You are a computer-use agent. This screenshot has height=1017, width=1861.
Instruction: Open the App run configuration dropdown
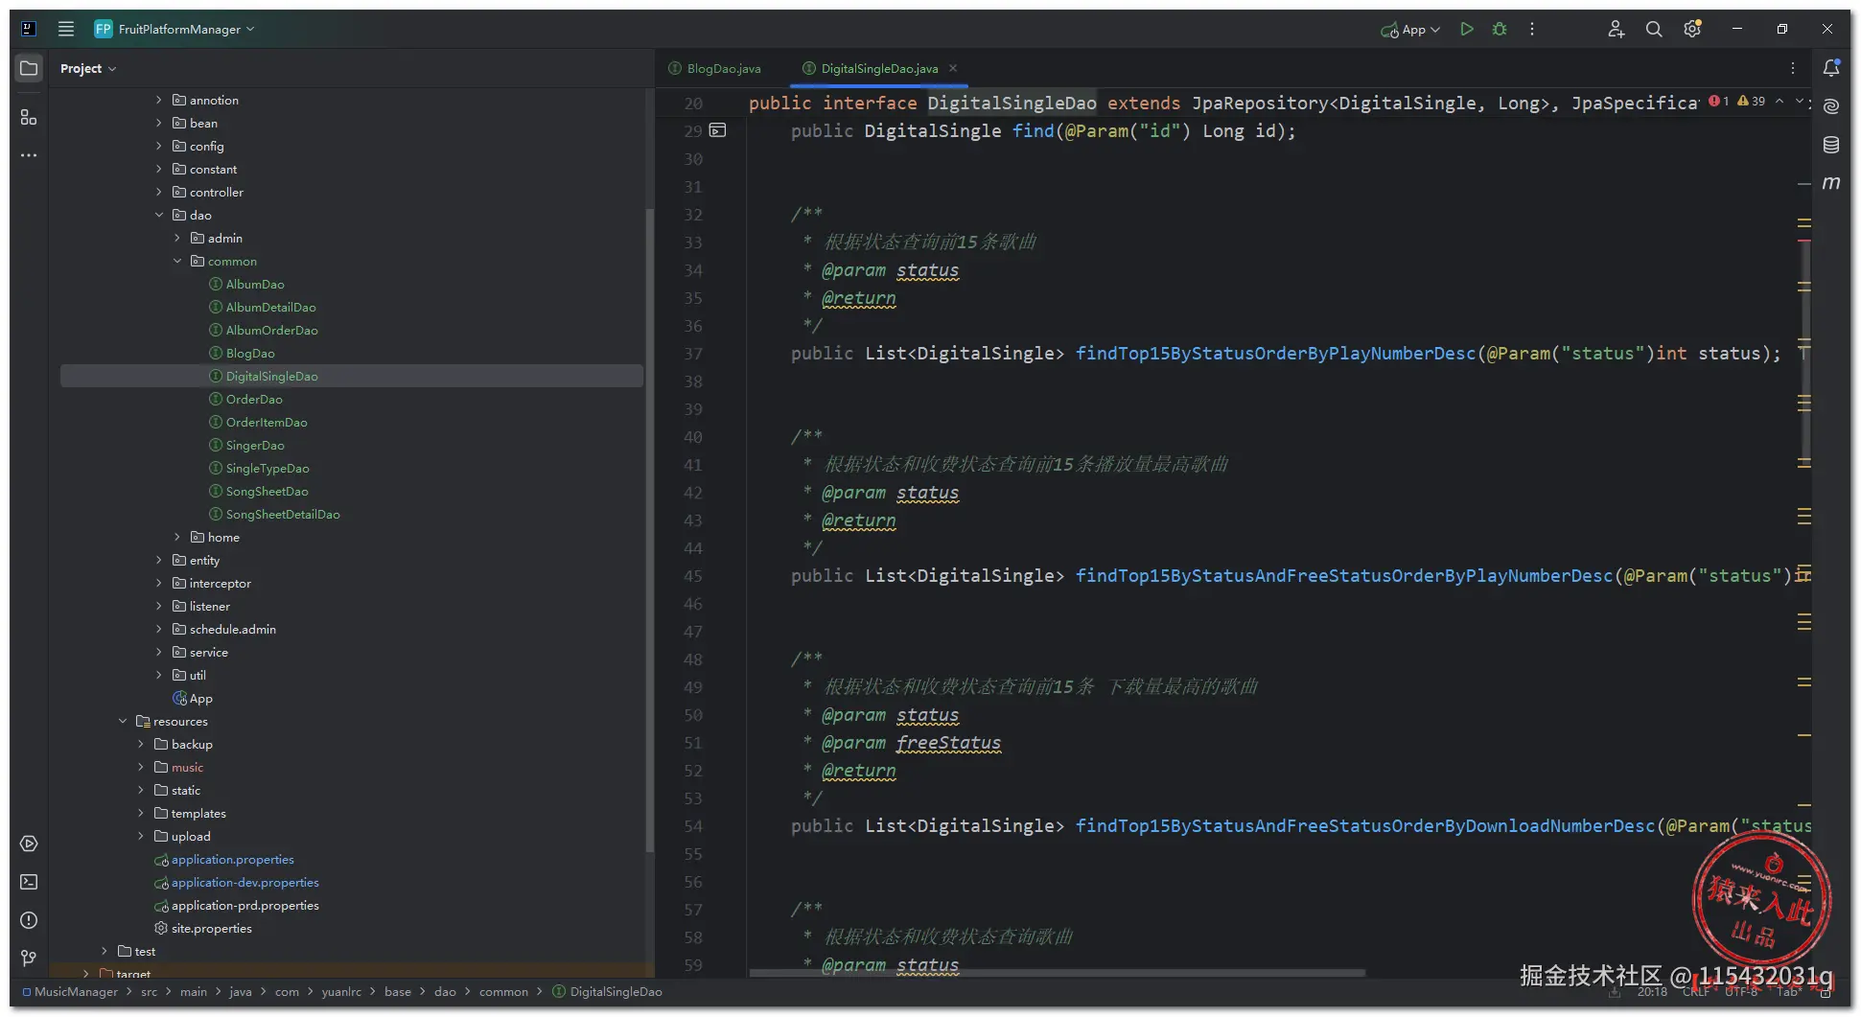pos(1410,29)
